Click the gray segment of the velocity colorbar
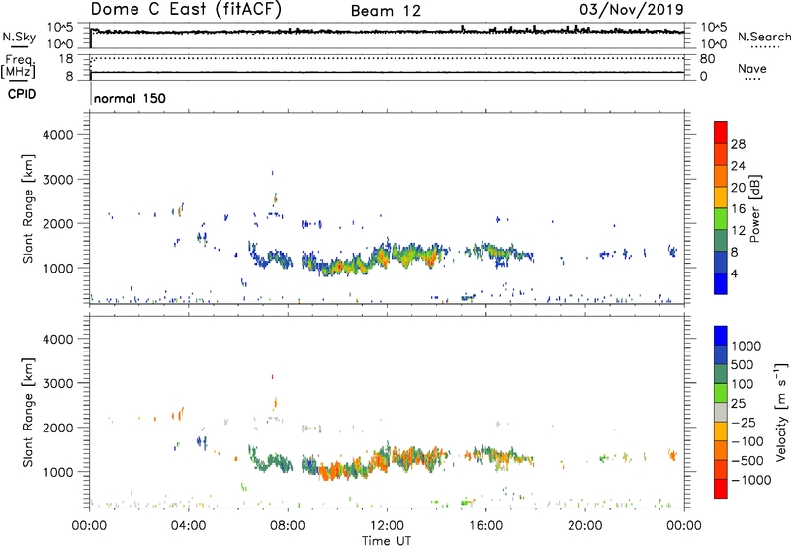The image size is (791, 547). tap(721, 412)
